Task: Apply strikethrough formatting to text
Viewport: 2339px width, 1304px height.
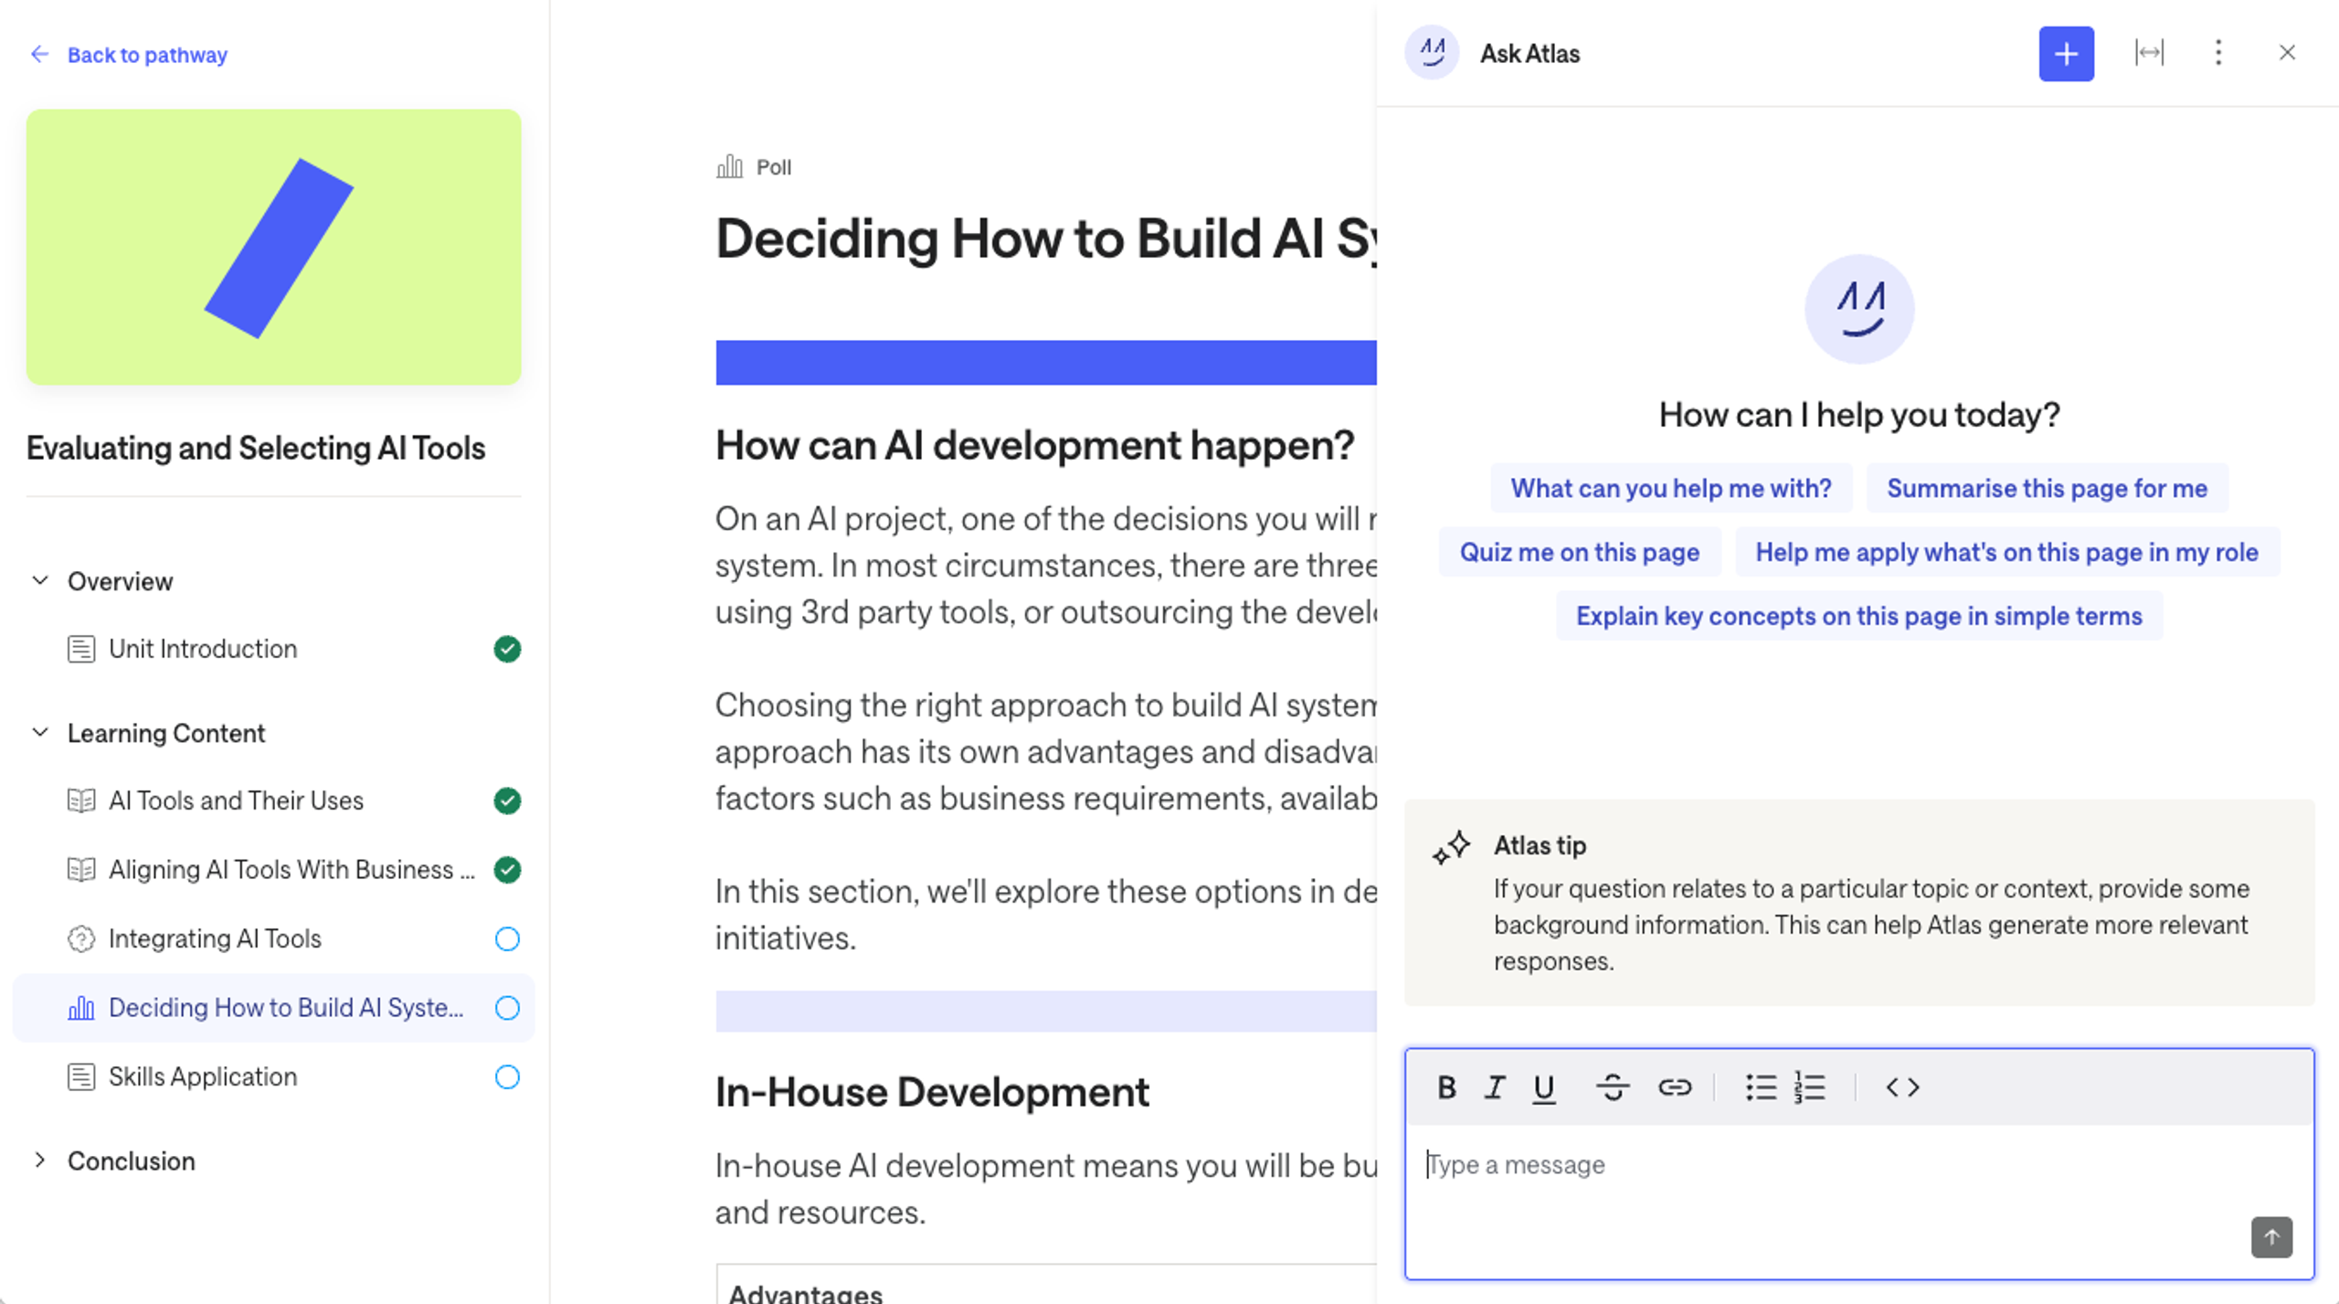Action: [x=1612, y=1087]
